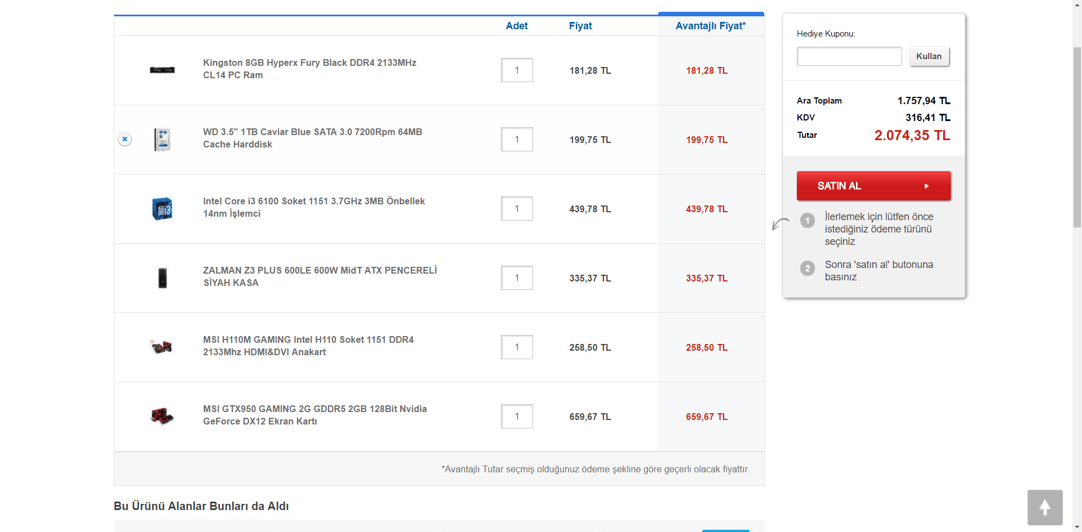Remove WD Caviar Blue harddisk from cart
Screen dimensions: 1082x532
click(125, 139)
